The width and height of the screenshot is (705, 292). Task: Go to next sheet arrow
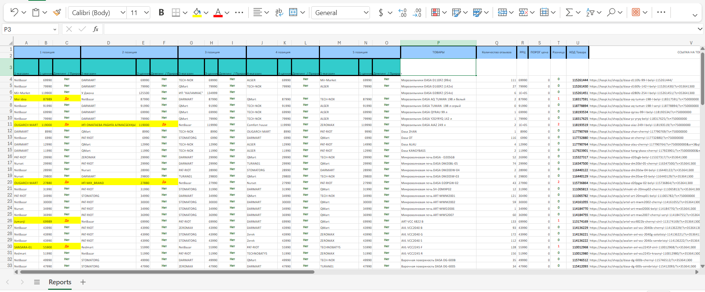22,282
